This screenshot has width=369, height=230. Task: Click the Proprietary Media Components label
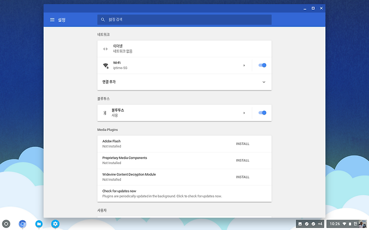tap(125, 158)
